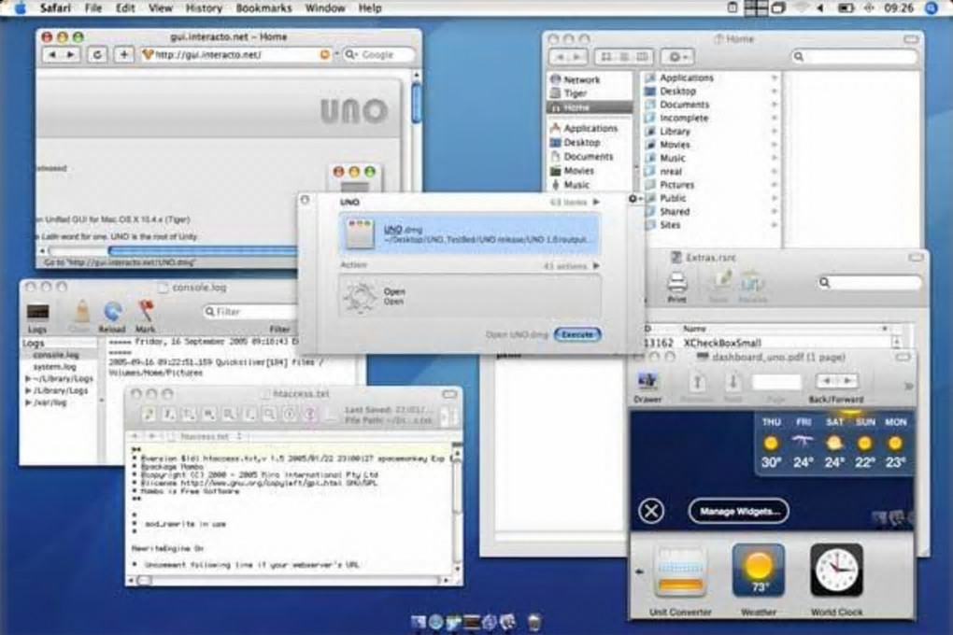
Task: Expand the /Library/Logs tree item
Action: (28, 390)
